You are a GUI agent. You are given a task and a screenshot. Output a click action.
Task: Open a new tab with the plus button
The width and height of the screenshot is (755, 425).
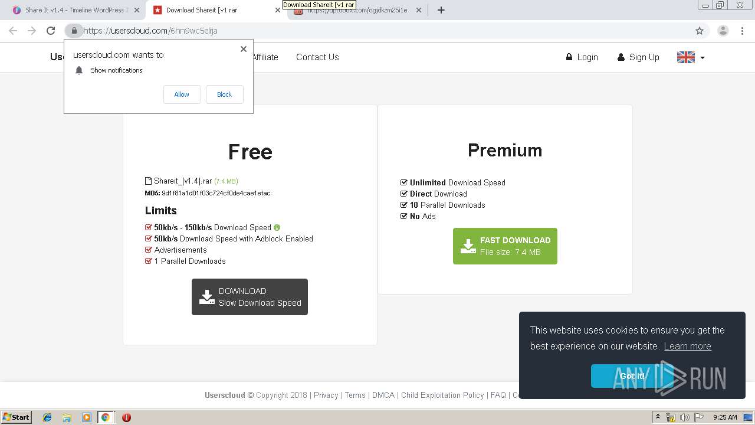(441, 10)
